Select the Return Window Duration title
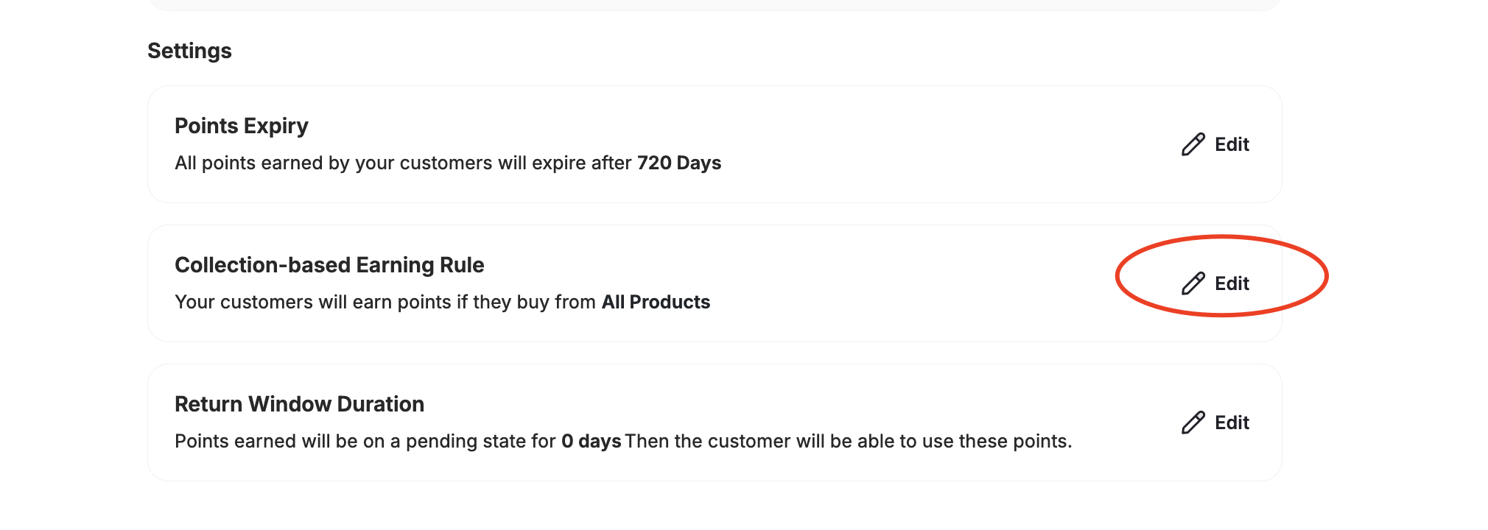 click(299, 403)
